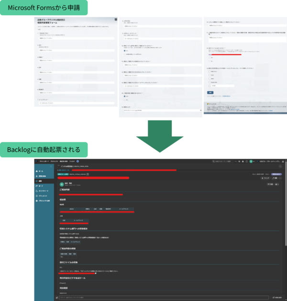Open the Backlog help question-mark icon
287x301 pixels.
pyautogui.click(x=247, y=161)
